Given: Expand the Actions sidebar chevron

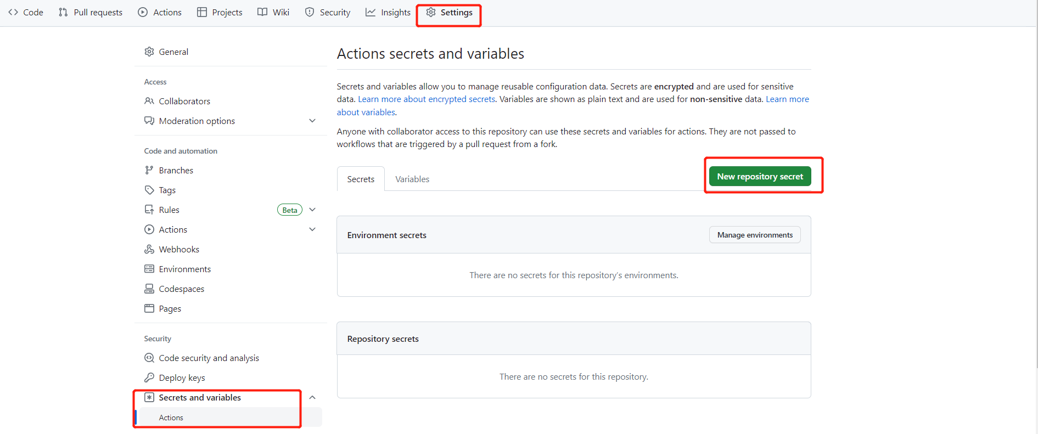Looking at the screenshot, I should [312, 229].
